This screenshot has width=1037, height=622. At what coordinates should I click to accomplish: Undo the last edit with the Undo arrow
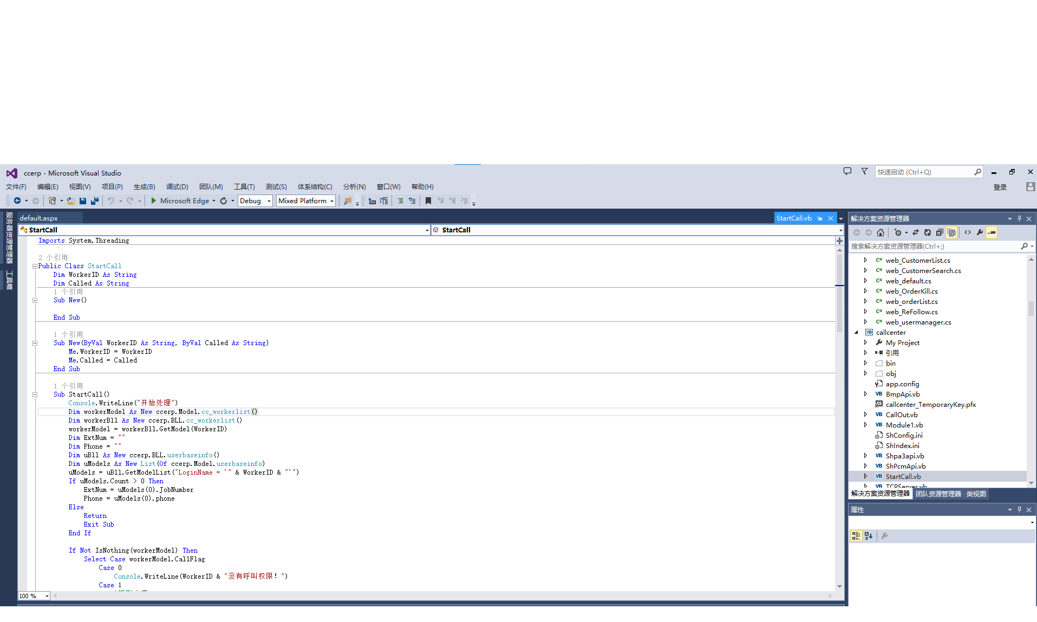[x=111, y=200]
